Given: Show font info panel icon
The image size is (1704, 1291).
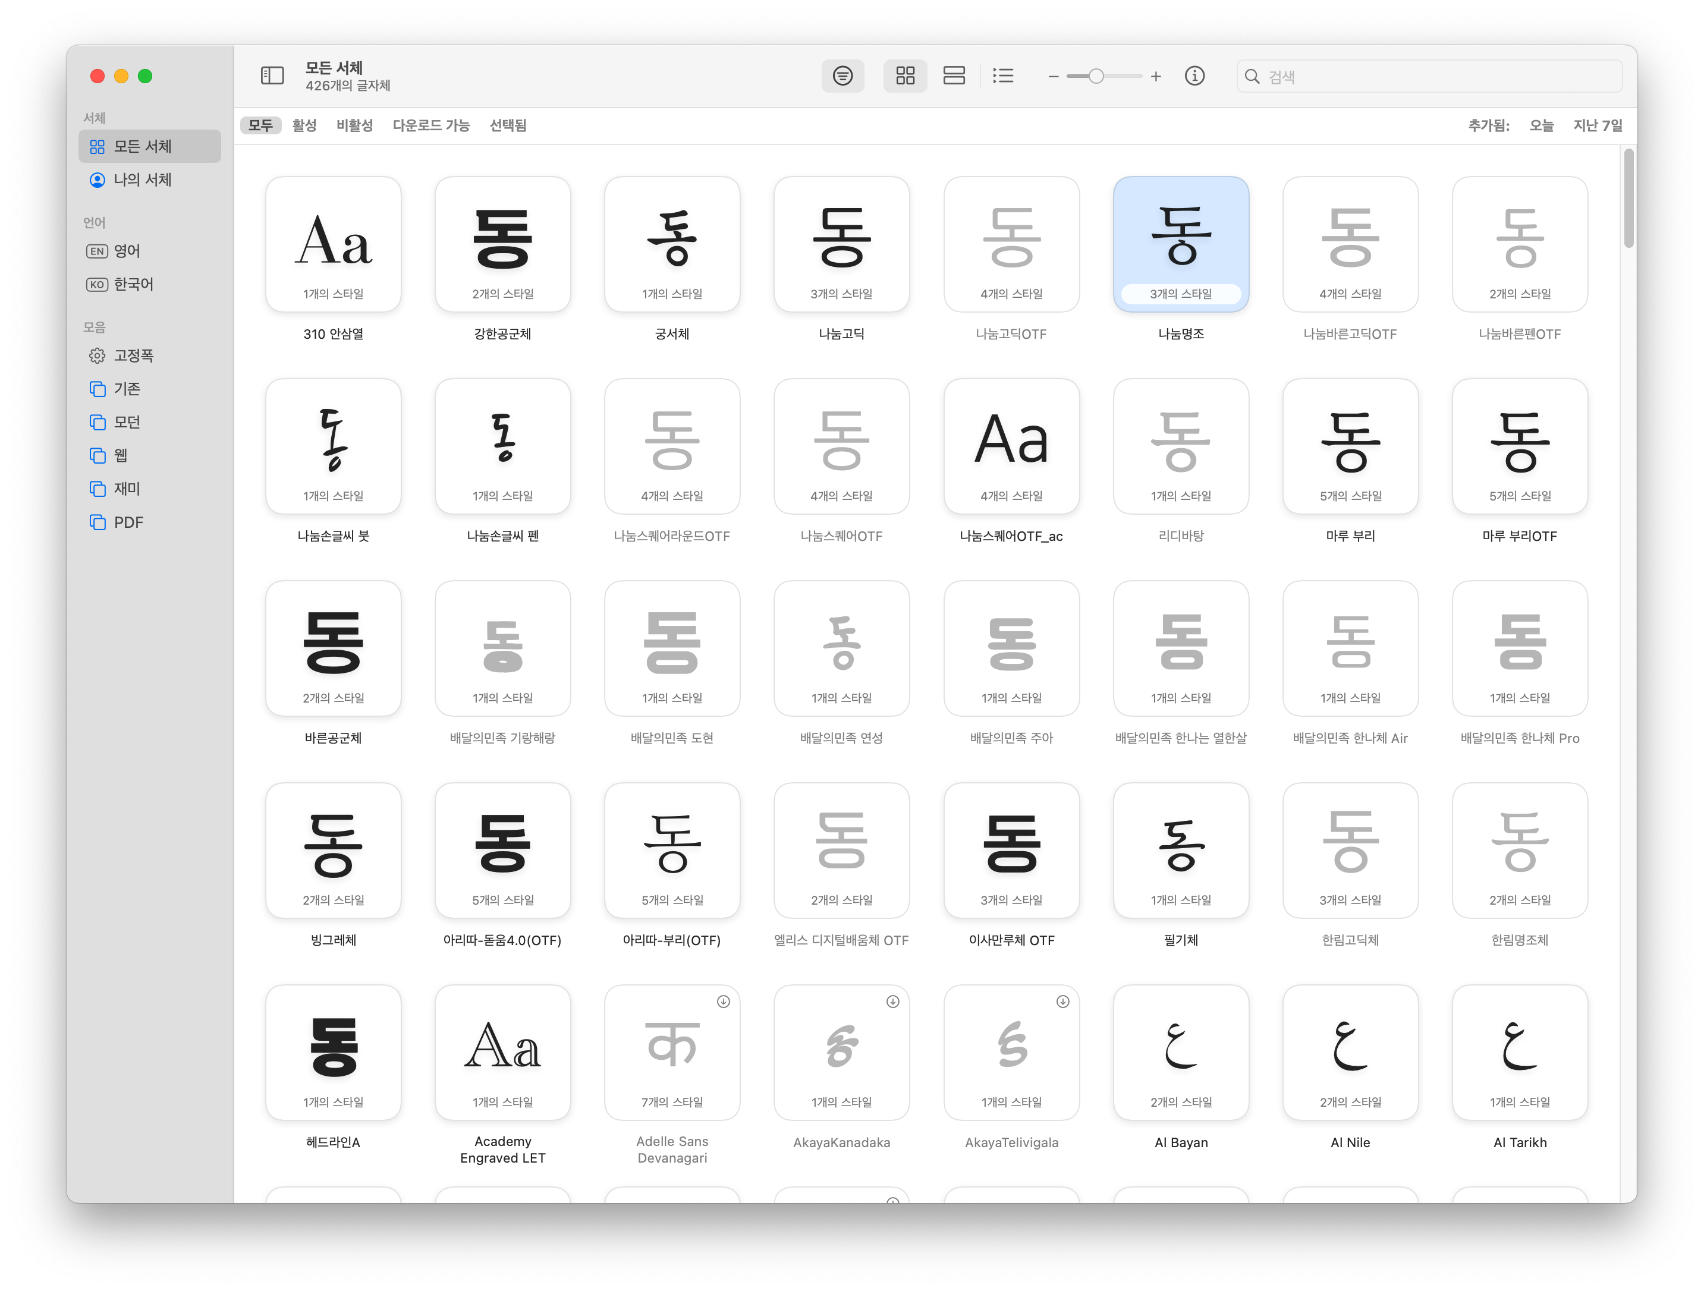Looking at the screenshot, I should pos(1194,75).
